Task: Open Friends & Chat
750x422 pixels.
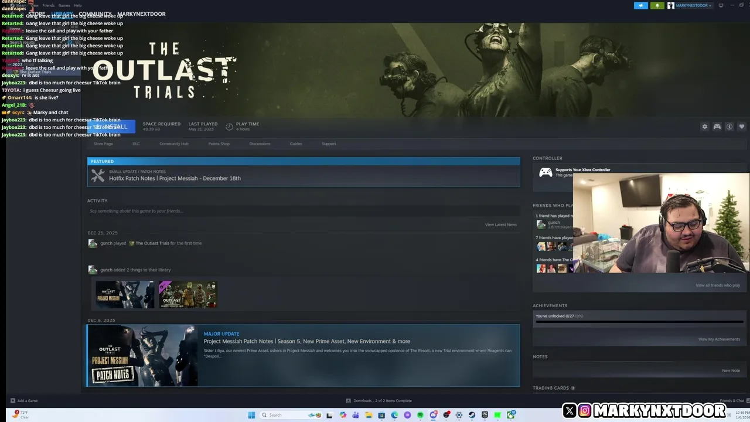Action: 732,401
